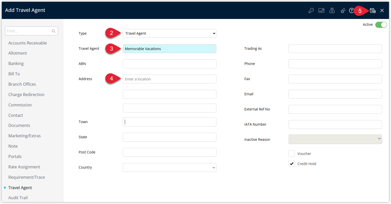Click the 'Voucher' label text
391x204 pixels.
pyautogui.click(x=304, y=154)
